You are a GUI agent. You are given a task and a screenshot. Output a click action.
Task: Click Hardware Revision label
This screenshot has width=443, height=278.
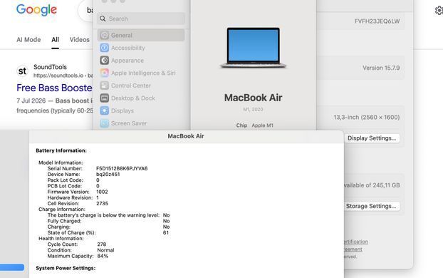click(70, 197)
